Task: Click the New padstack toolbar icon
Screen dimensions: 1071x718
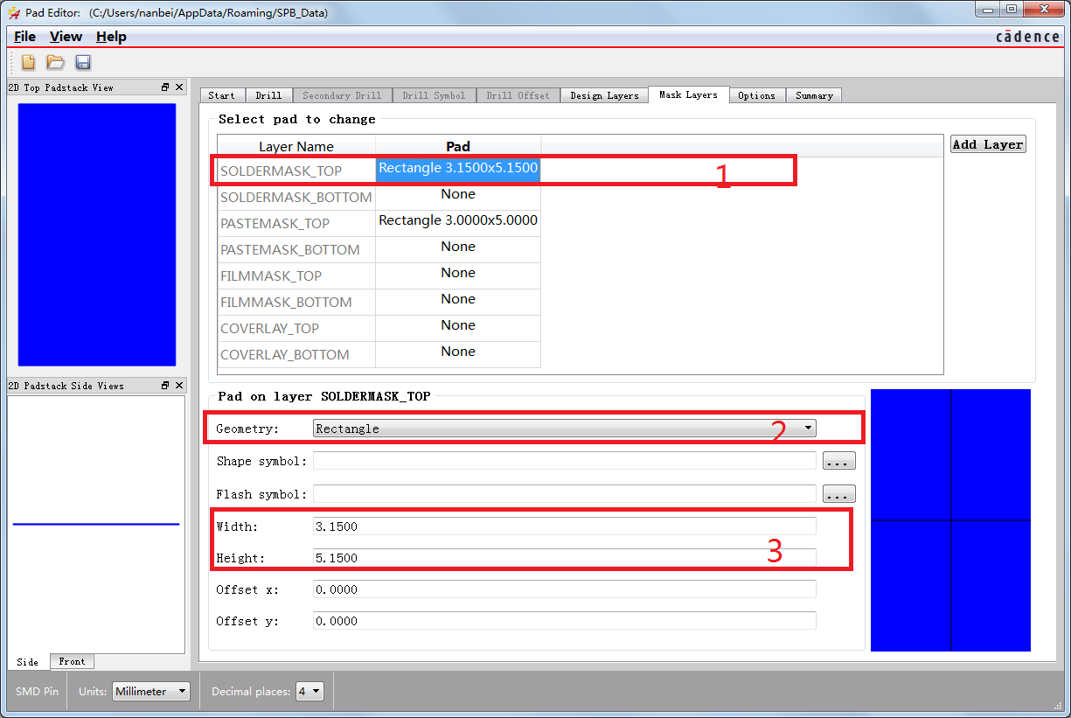Action: [x=28, y=62]
